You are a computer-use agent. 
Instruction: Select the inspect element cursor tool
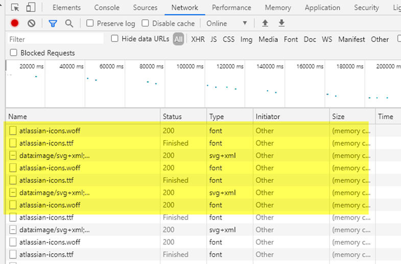tap(15, 8)
